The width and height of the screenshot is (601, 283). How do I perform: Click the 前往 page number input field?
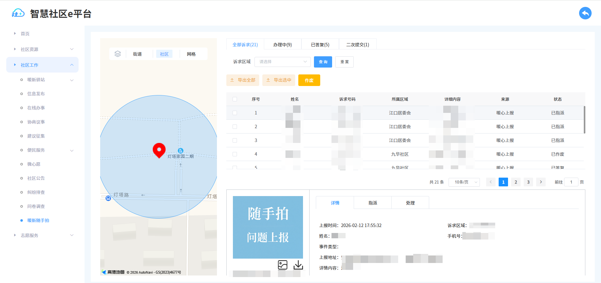pyautogui.click(x=571, y=182)
